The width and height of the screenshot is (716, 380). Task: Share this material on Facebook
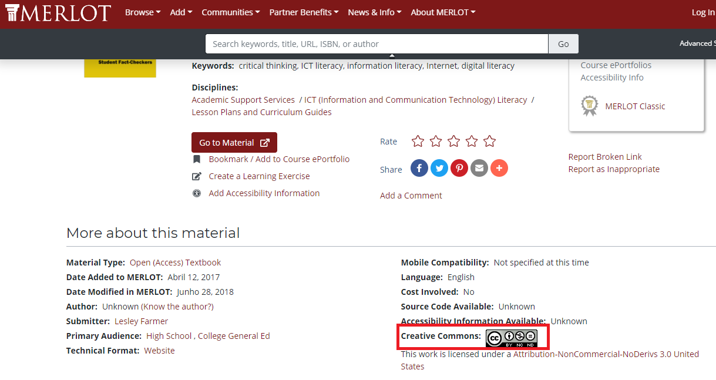(x=419, y=169)
